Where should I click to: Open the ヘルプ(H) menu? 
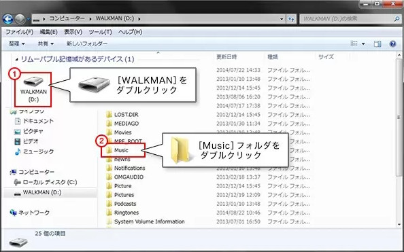[x=130, y=32]
